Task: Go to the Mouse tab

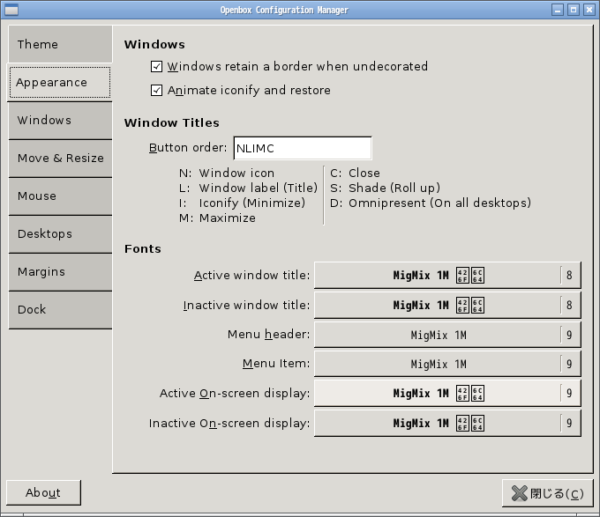Action: (x=61, y=196)
